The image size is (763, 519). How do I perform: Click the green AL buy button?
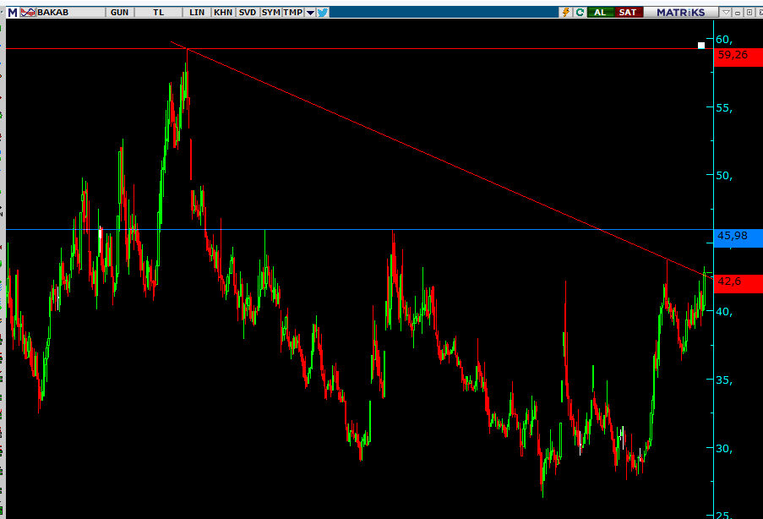601,12
